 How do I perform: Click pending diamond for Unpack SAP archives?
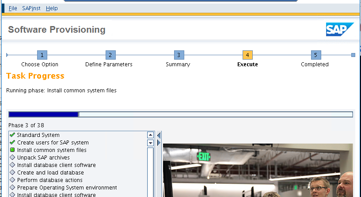coord(12,157)
